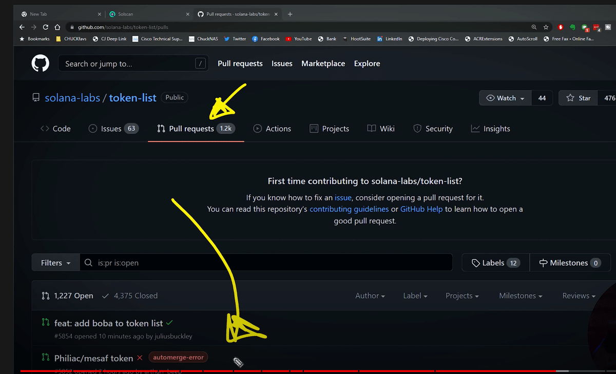The width and height of the screenshot is (616, 374).
Task: Expand the Reviews filter dropdown
Action: [x=579, y=296]
